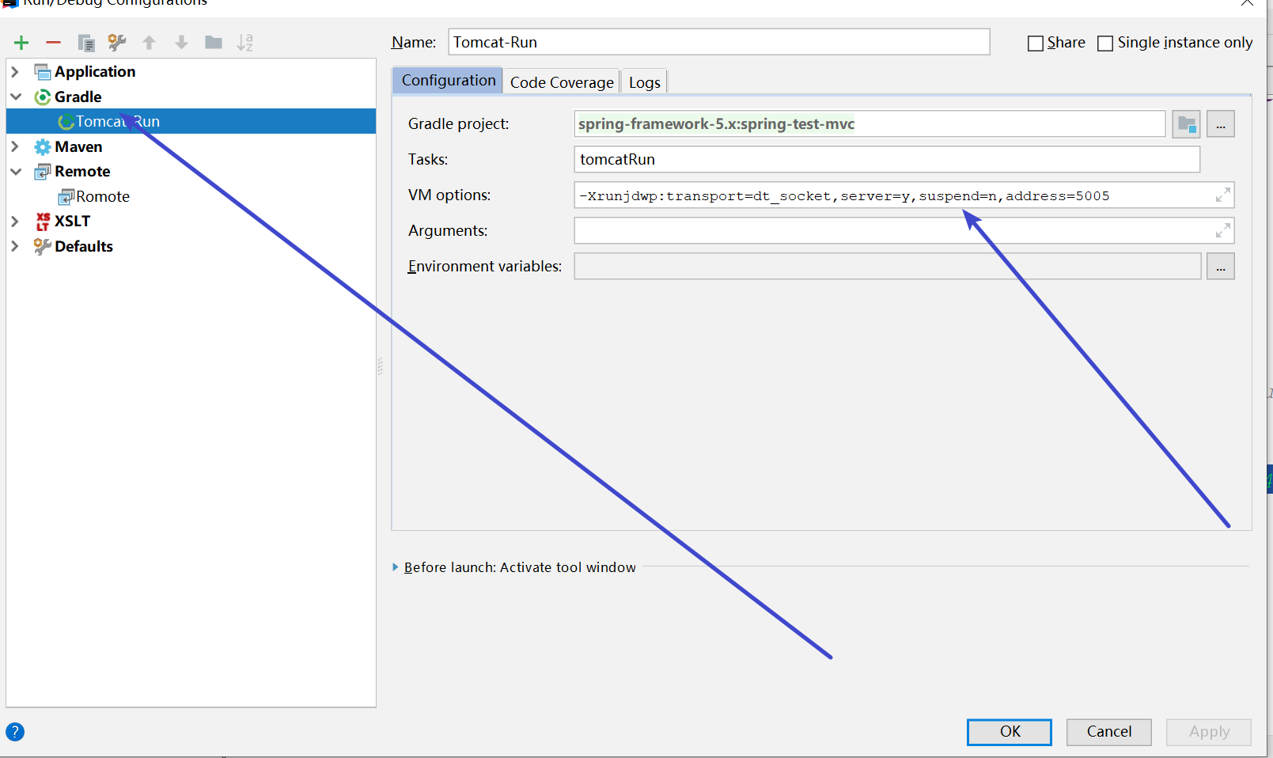Select Gradle project from registered projects icon

pos(1186,124)
